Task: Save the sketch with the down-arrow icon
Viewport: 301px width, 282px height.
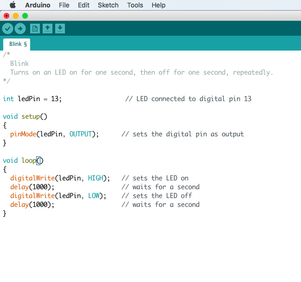Action: 60,29
